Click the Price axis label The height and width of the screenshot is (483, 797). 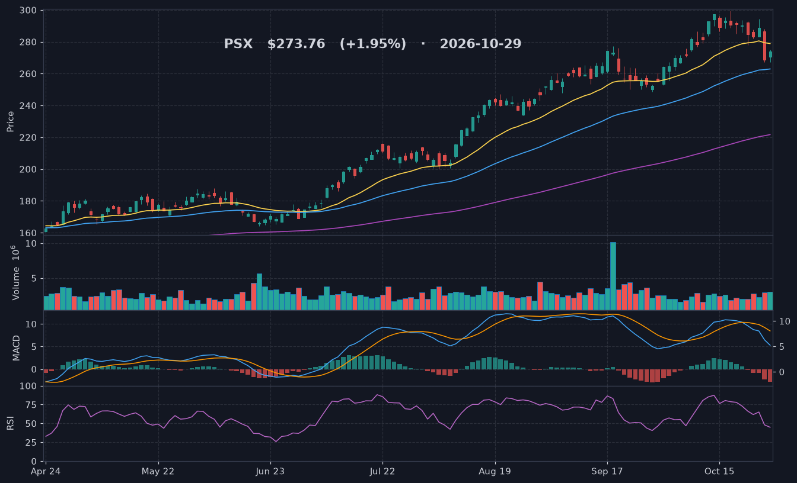click(11, 121)
